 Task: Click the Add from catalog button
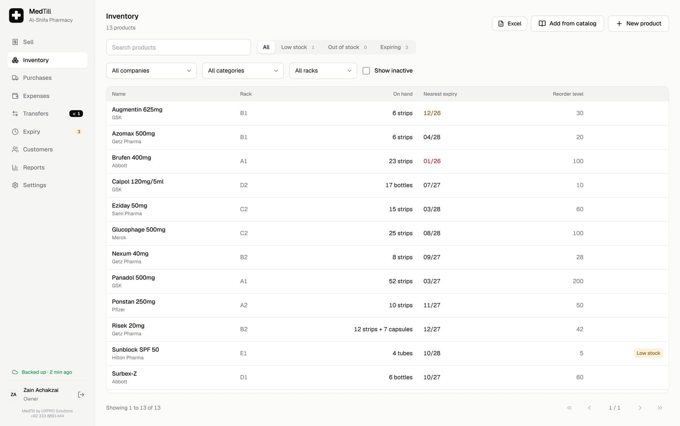567,24
